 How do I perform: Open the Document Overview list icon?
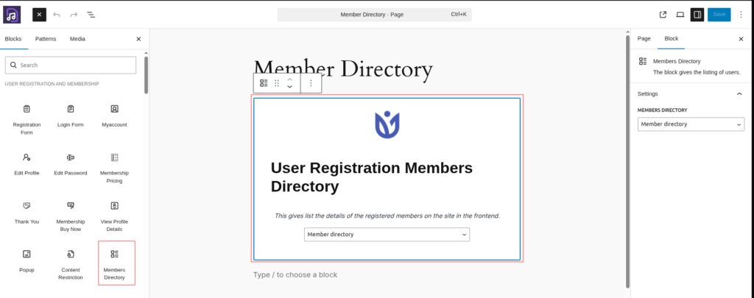pyautogui.click(x=91, y=15)
